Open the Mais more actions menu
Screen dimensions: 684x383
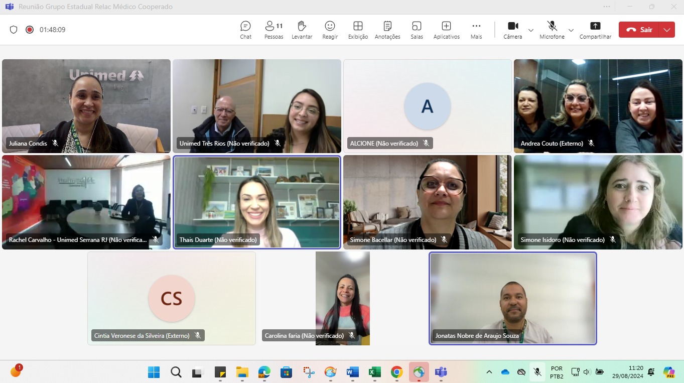pyautogui.click(x=476, y=30)
